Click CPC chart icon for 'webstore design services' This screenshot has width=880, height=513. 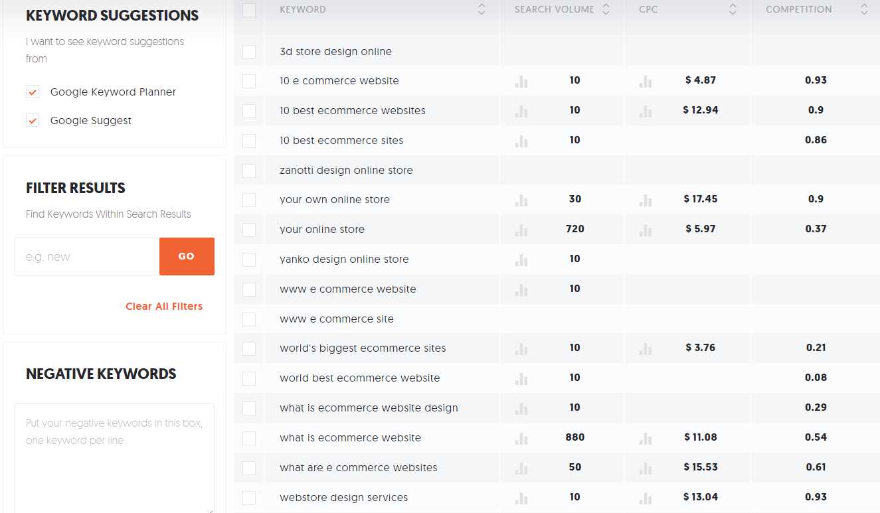646,498
